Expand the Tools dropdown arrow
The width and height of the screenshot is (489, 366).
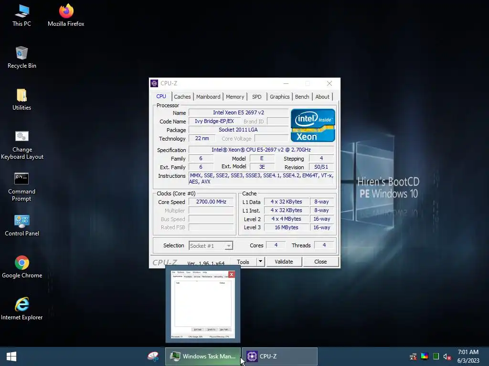point(260,262)
